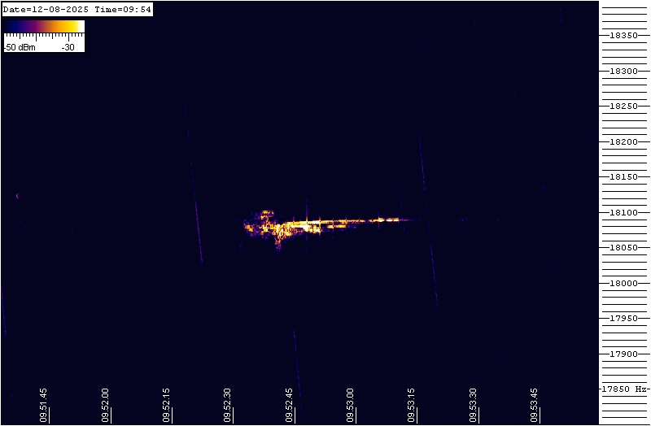Select the 18250 frequency label

coord(623,106)
